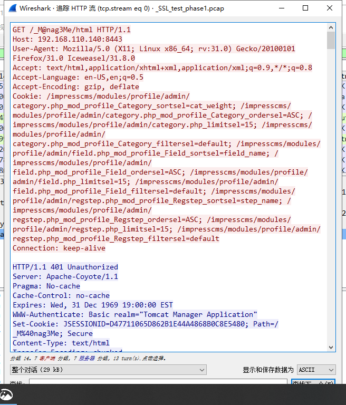Click the 'category.php_limitsel=15' cookie line
The width and height of the screenshot is (346, 405).
[x=162, y=125]
